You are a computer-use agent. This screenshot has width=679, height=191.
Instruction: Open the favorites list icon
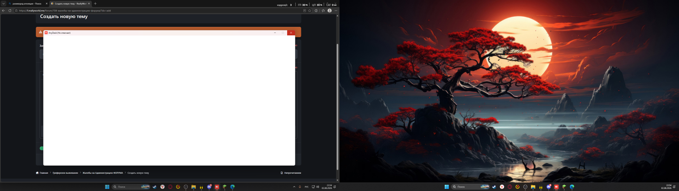coord(323,11)
